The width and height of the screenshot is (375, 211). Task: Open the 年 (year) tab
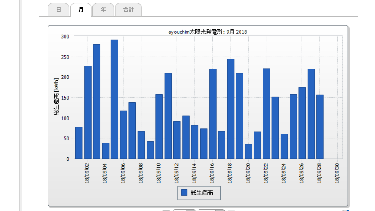[x=103, y=10]
